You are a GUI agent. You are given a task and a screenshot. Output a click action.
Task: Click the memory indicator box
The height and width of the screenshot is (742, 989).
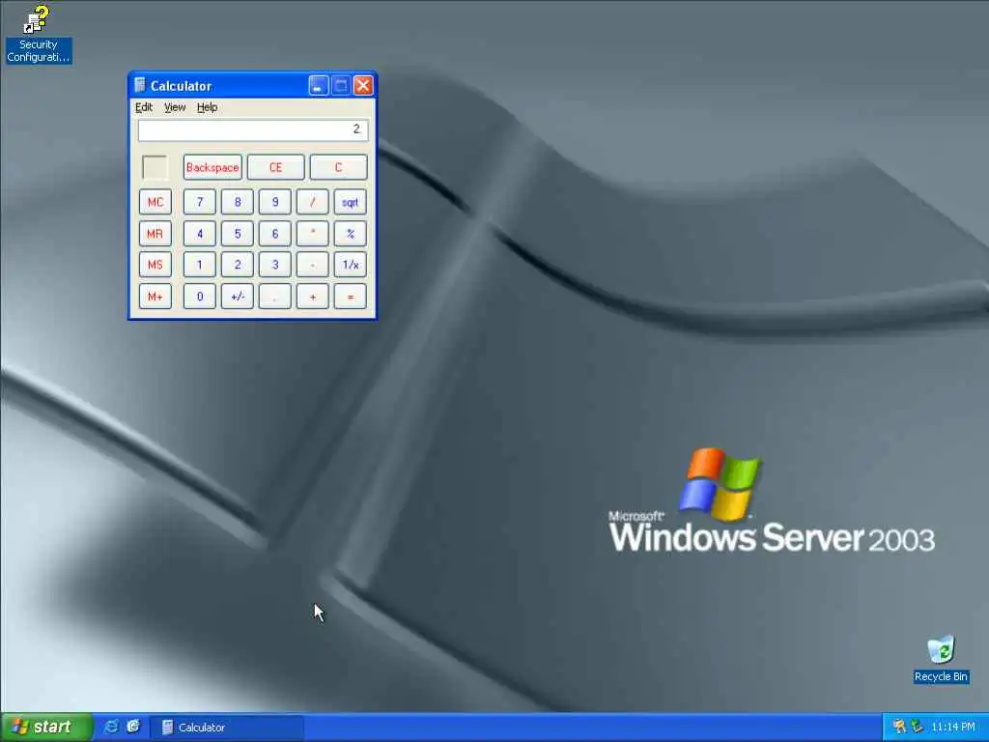click(155, 168)
